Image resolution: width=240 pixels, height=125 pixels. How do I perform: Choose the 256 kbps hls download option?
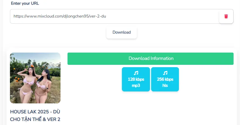pyautogui.click(x=165, y=79)
